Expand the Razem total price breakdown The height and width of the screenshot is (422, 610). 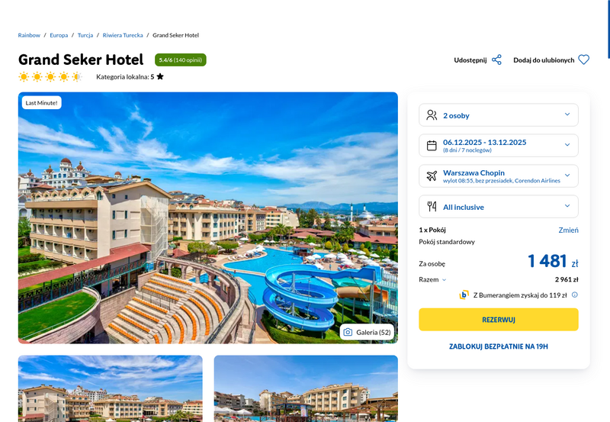tap(432, 279)
